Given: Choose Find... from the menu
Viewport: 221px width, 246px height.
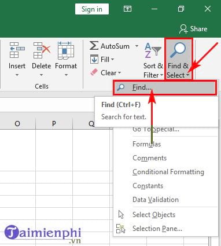Looking at the screenshot, I should pyautogui.click(x=165, y=87).
